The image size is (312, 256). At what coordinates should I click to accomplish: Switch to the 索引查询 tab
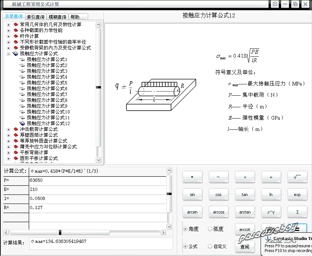[35, 16]
